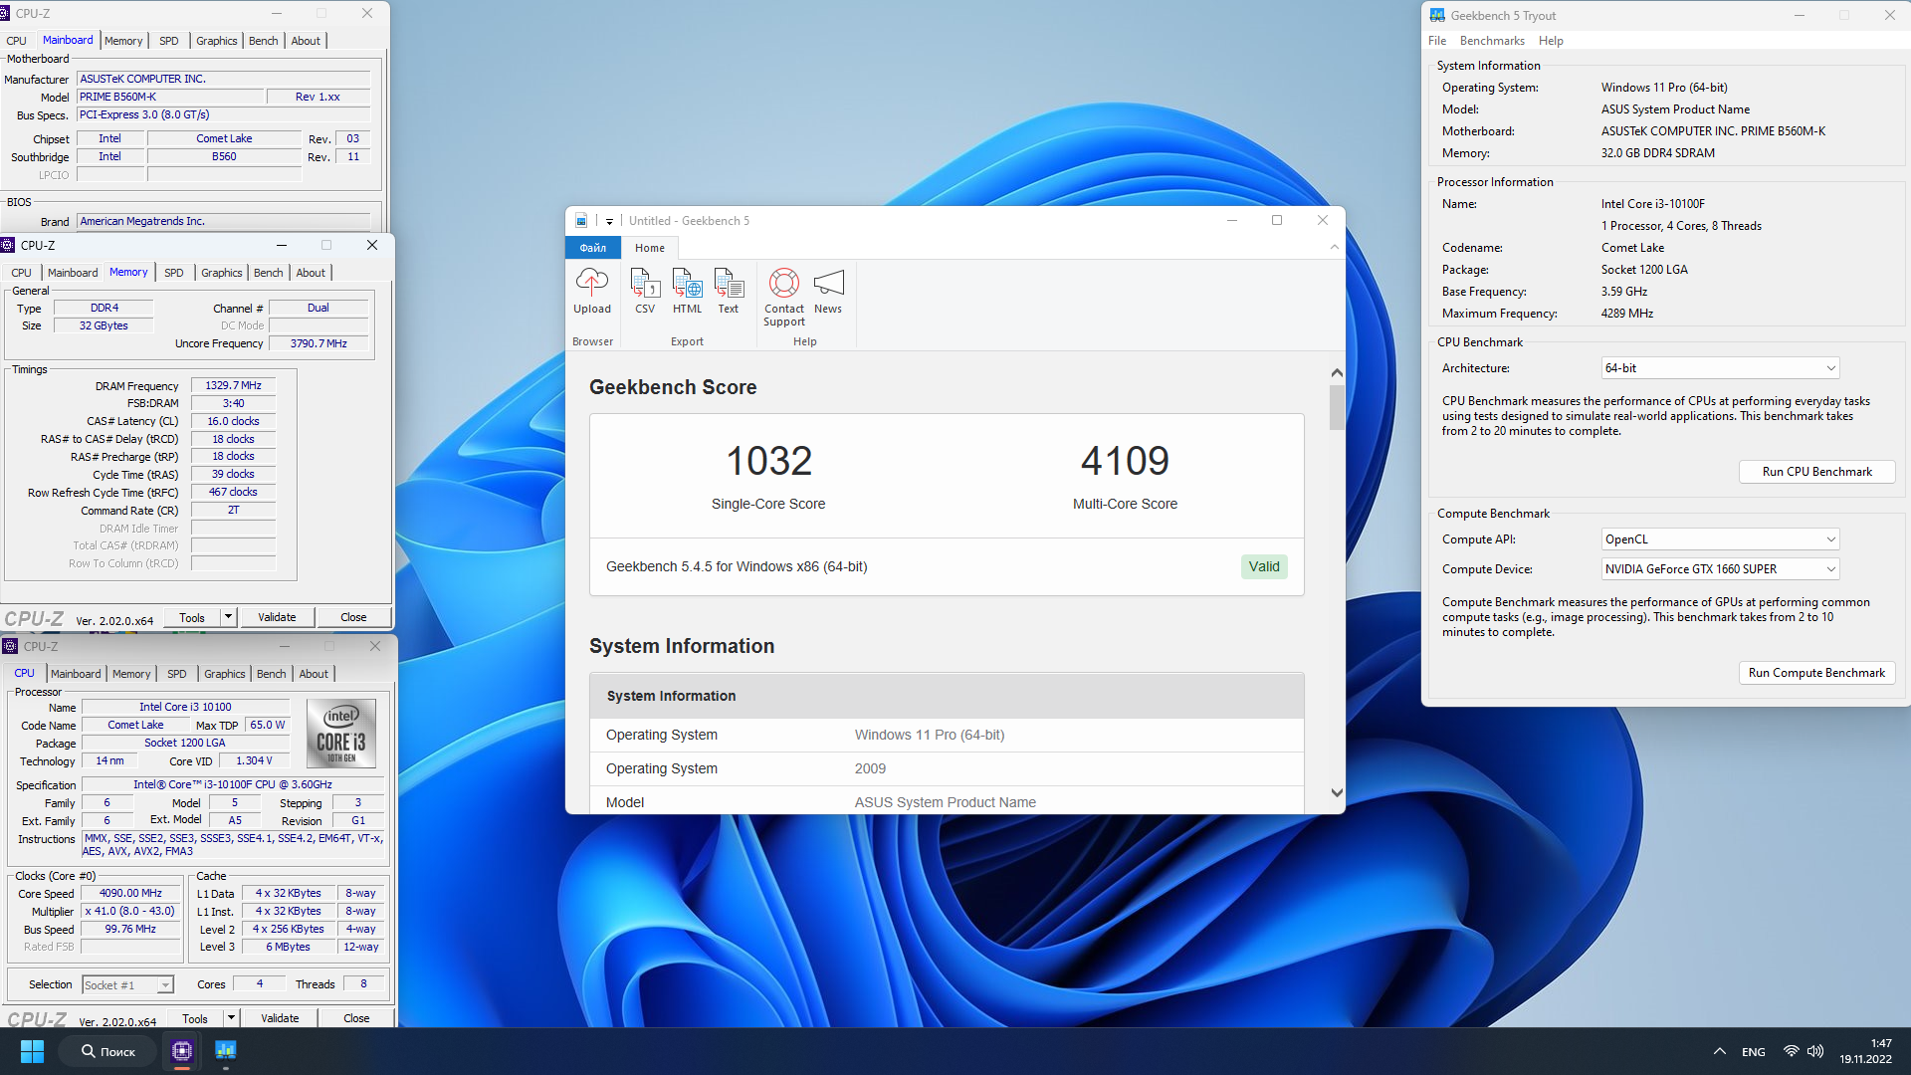Viewport: 1911px width, 1075px height.
Task: Open Bench tab in bottom CPU-Z window
Action: [x=272, y=674]
